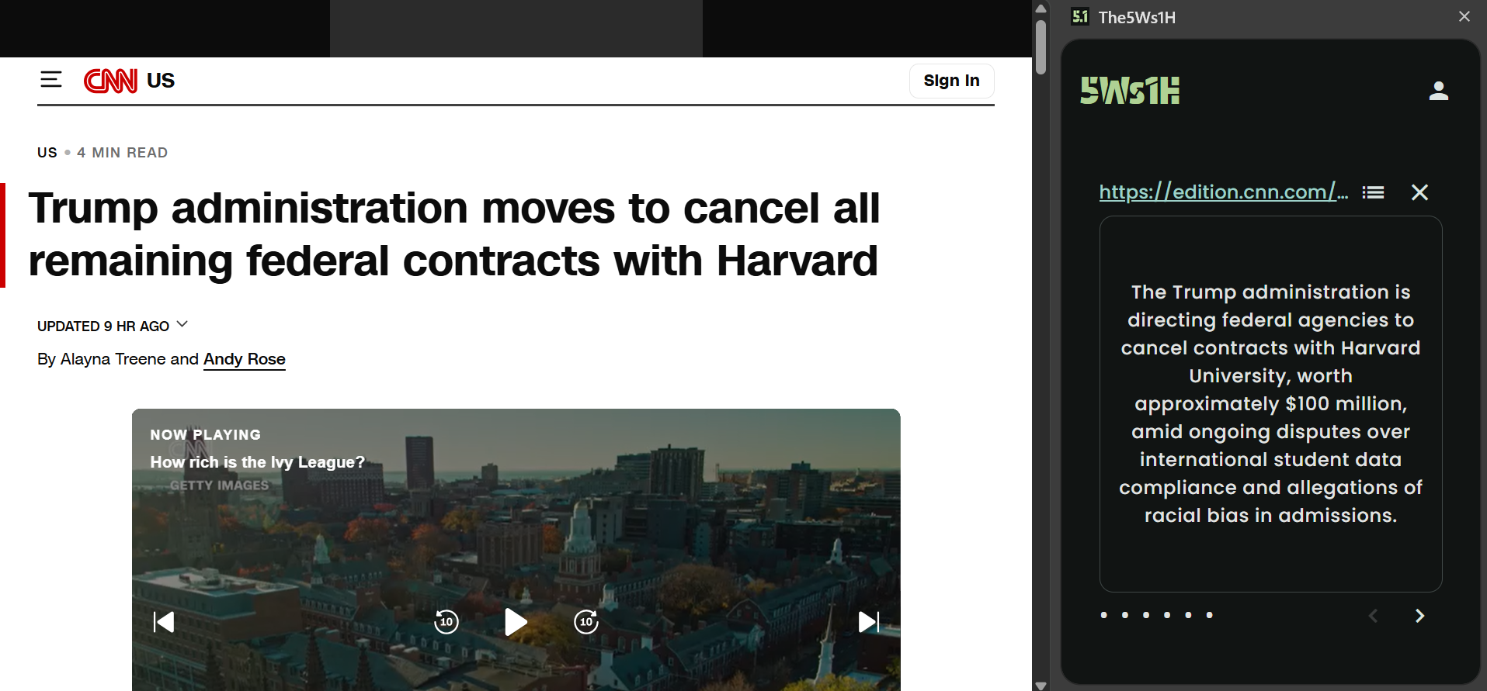Go to previous summary card arrow
The image size is (1487, 691).
[x=1373, y=616]
